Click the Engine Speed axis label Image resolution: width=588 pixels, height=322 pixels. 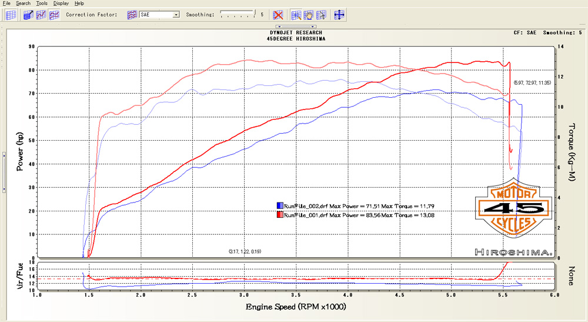coord(295,307)
